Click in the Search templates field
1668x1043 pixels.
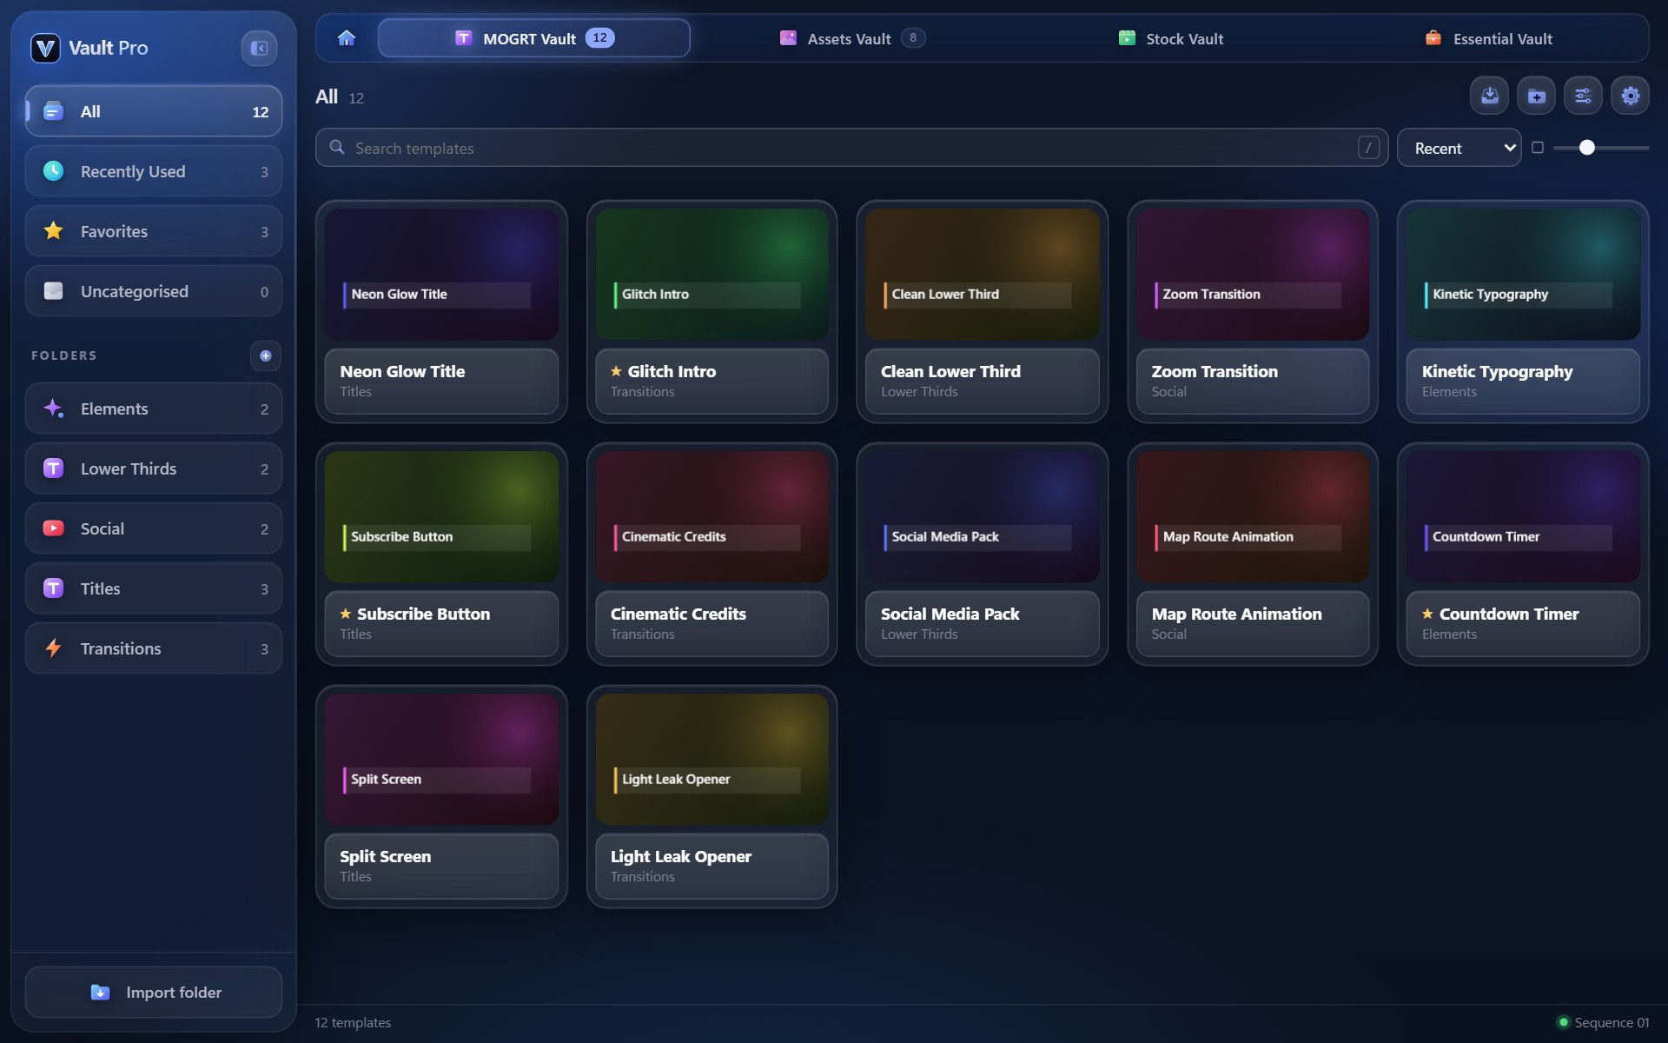(x=851, y=148)
